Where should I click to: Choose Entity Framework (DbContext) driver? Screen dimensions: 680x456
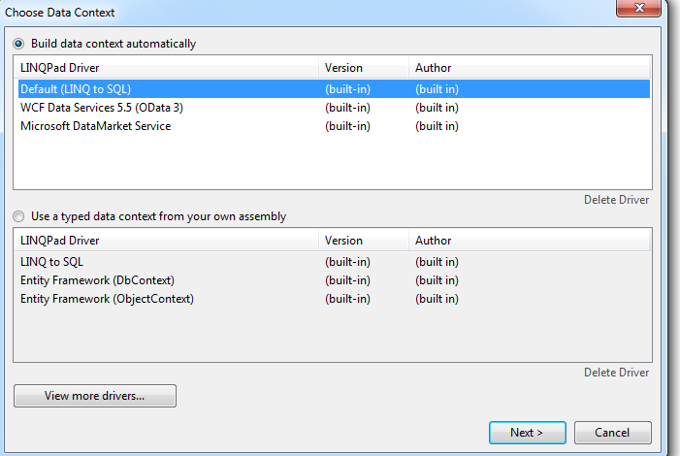334,280
